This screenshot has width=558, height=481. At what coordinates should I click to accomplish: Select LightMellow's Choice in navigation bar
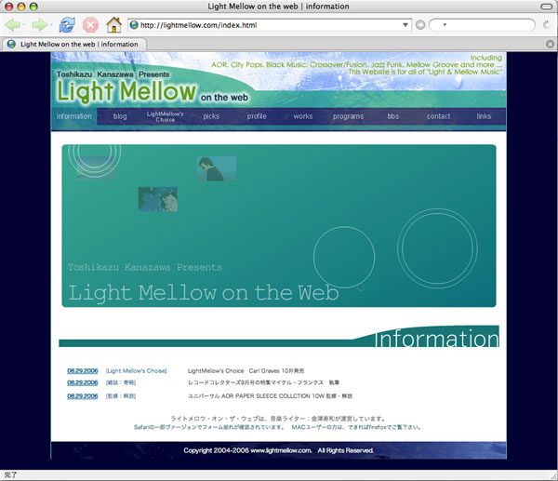pyautogui.click(x=166, y=117)
